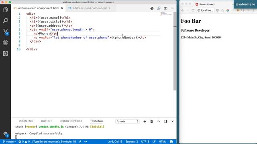The height and width of the screenshot is (144, 257).
Task: Close the address-card.component.html tab
Action: [62, 8]
